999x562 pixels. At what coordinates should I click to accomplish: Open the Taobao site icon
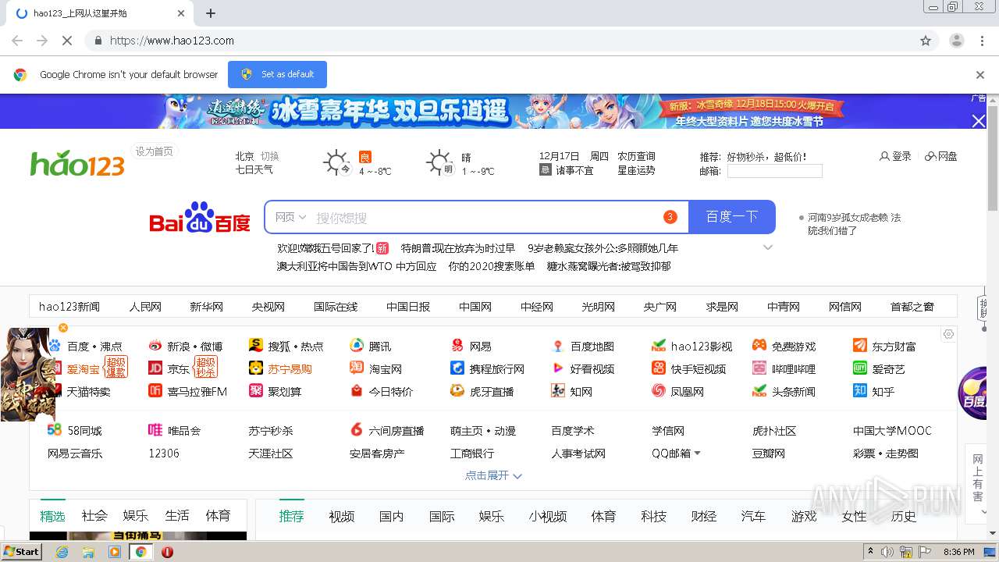[x=357, y=368]
